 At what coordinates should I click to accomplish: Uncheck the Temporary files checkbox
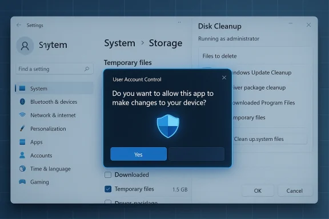(x=108, y=189)
